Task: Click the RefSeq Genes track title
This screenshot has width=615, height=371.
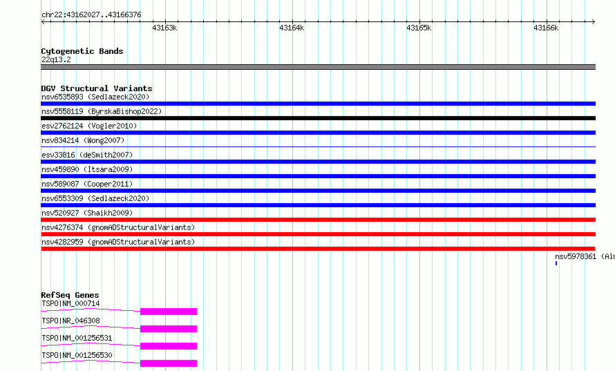Action: click(x=70, y=295)
